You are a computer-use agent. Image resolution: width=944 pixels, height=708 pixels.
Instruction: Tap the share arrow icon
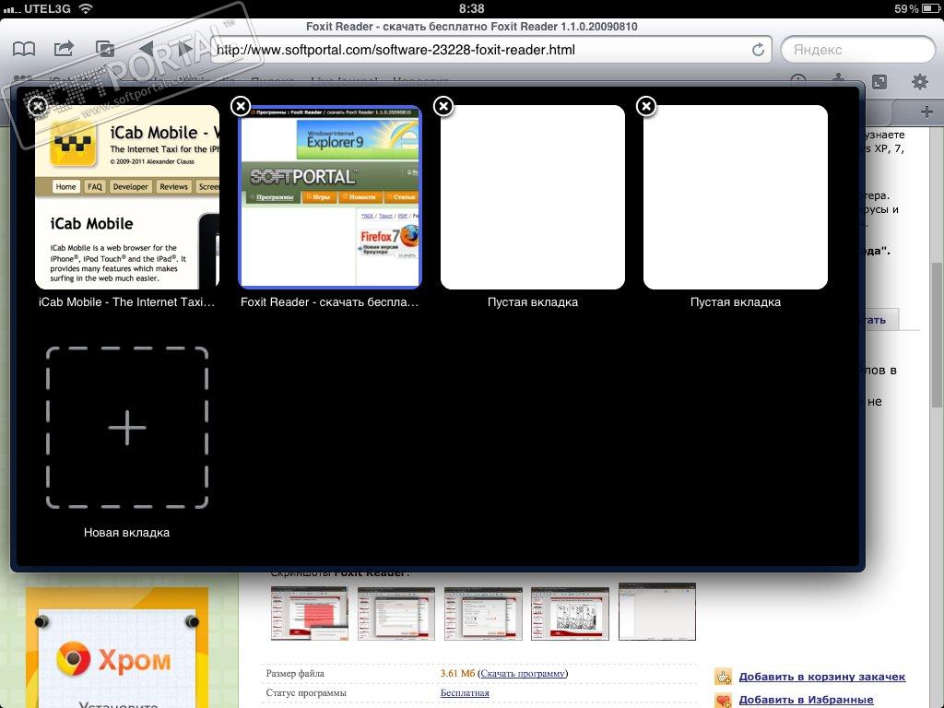[x=64, y=49]
